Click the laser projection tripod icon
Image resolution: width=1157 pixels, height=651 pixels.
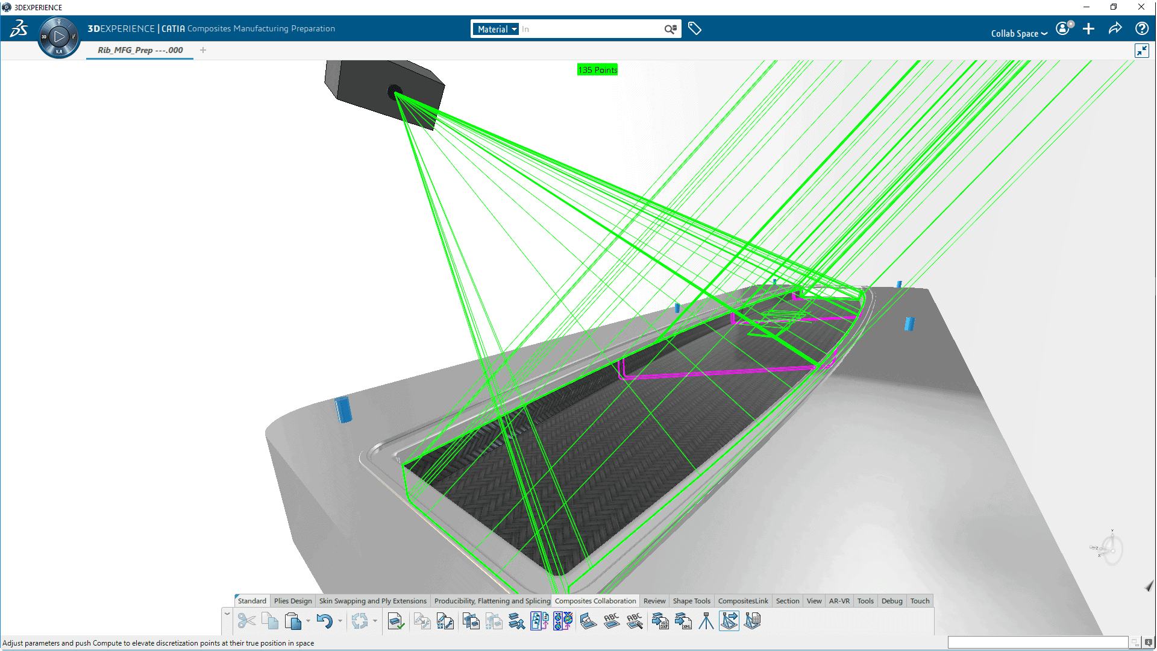706,621
